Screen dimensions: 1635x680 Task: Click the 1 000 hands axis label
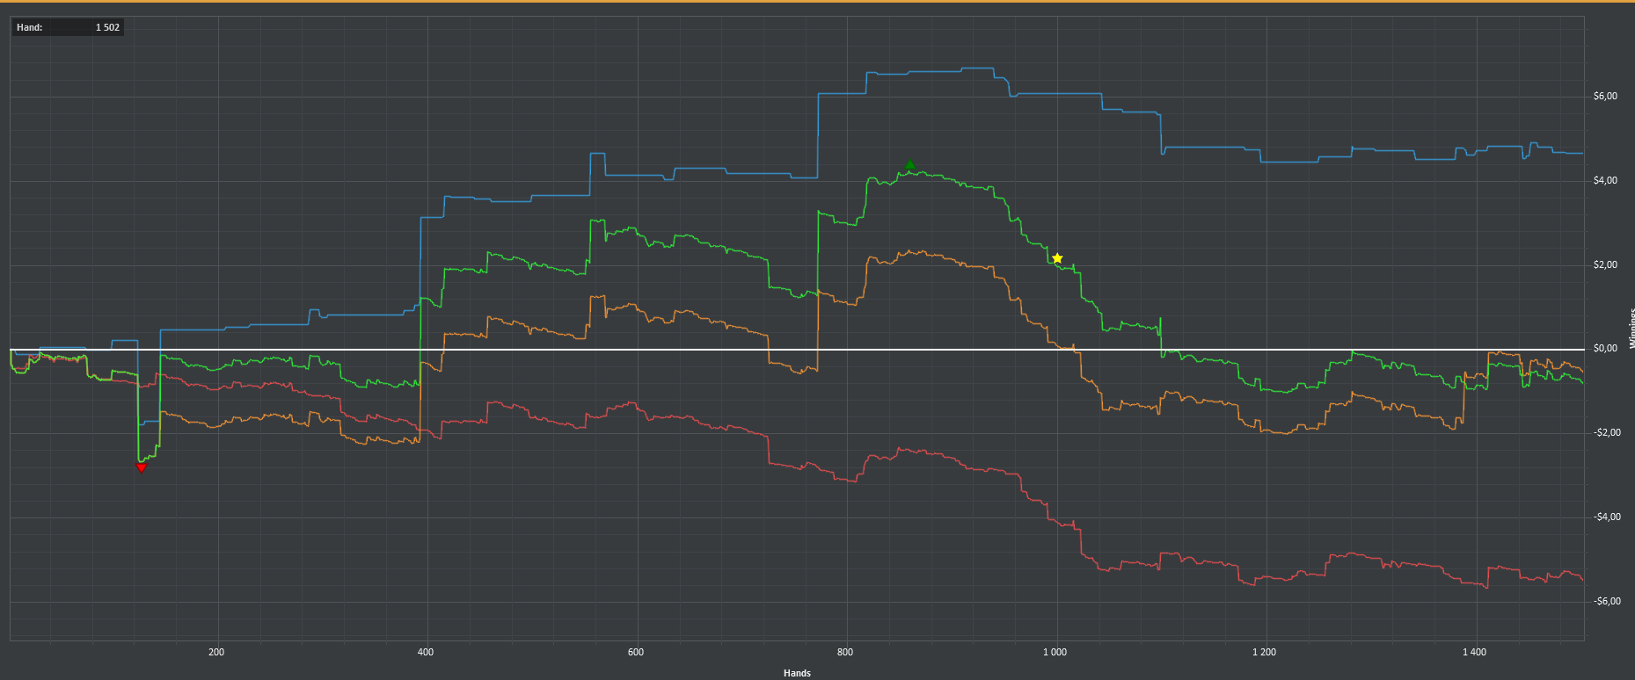tap(1055, 652)
